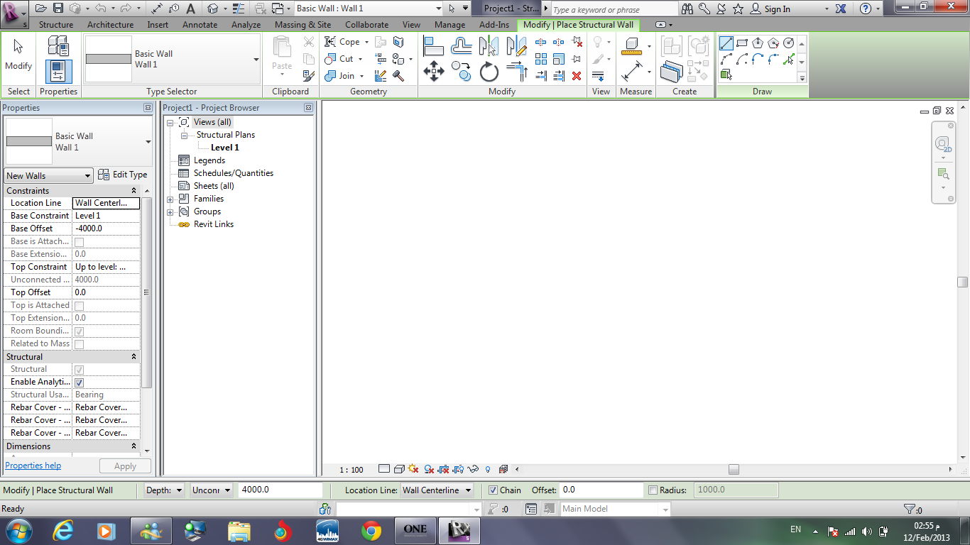Click the Offset input field
The height and width of the screenshot is (545, 970).
(601, 490)
